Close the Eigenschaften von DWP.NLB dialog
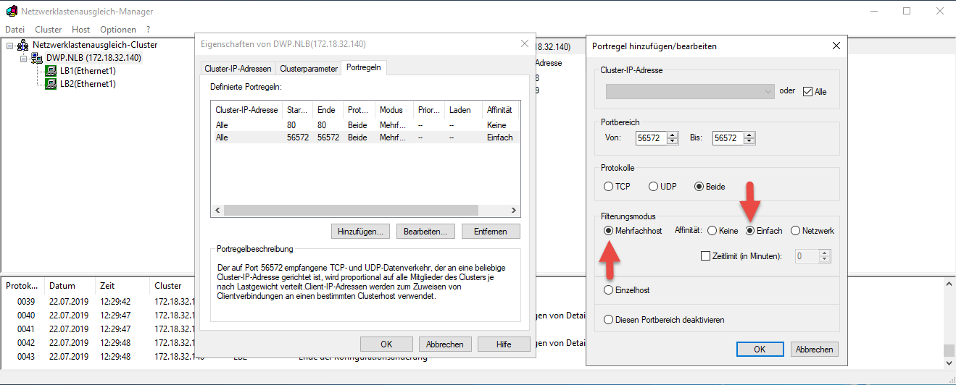The width and height of the screenshot is (956, 385). point(525,44)
